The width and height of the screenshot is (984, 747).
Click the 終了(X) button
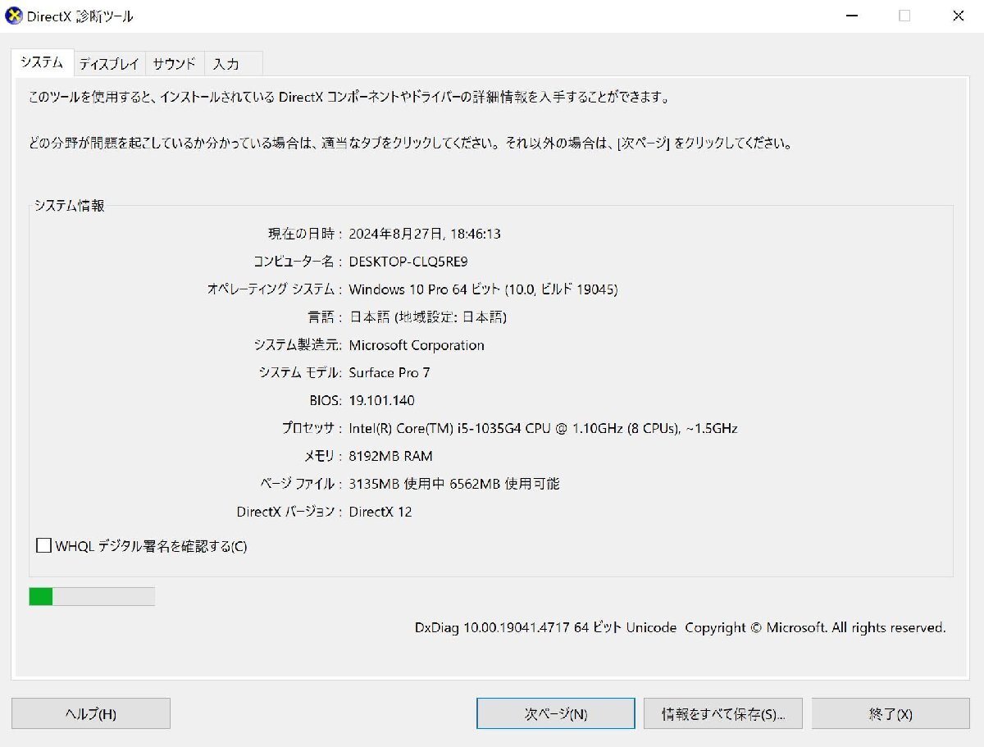[891, 713]
